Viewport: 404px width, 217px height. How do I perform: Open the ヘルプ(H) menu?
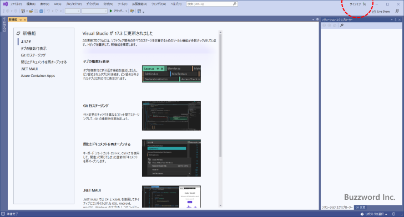(176, 4)
